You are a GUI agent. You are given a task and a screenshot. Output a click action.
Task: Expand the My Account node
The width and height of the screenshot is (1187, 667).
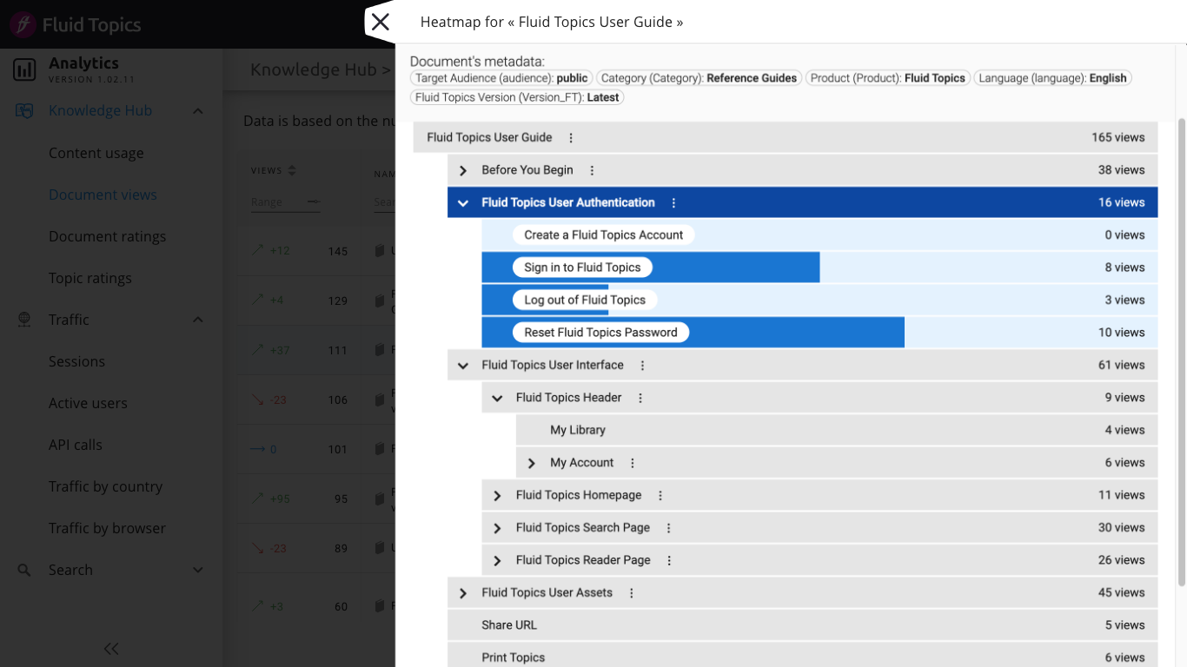(532, 463)
